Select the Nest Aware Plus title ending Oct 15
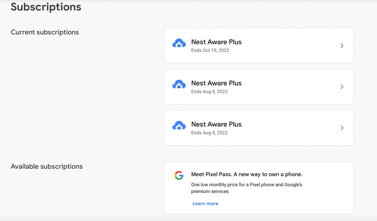This screenshot has width=377, height=221. tap(216, 42)
